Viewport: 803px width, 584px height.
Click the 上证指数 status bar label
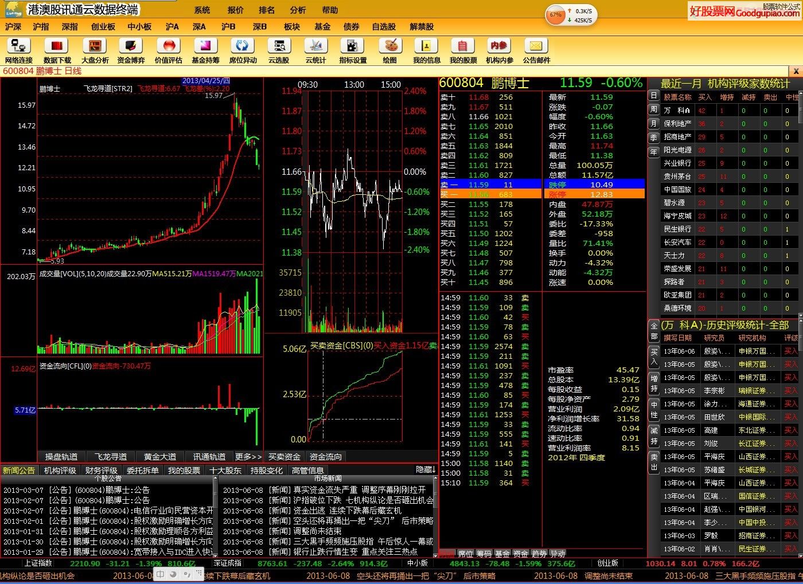(x=38, y=563)
